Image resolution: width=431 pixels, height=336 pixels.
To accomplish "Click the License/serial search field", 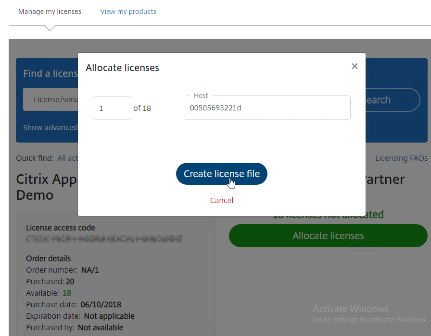I will (x=51, y=99).
